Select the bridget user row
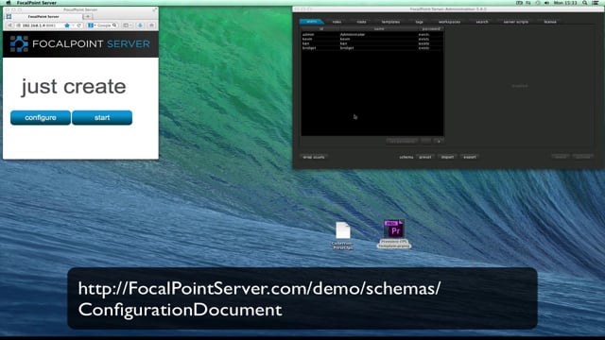This screenshot has width=605, height=340. pyautogui.click(x=372, y=48)
